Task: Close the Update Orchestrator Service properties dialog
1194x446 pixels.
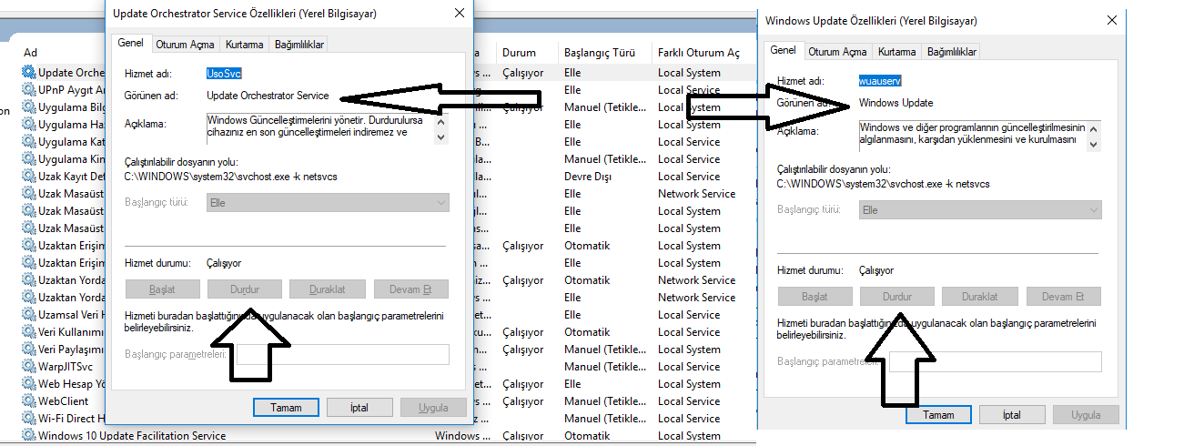Action: click(458, 13)
